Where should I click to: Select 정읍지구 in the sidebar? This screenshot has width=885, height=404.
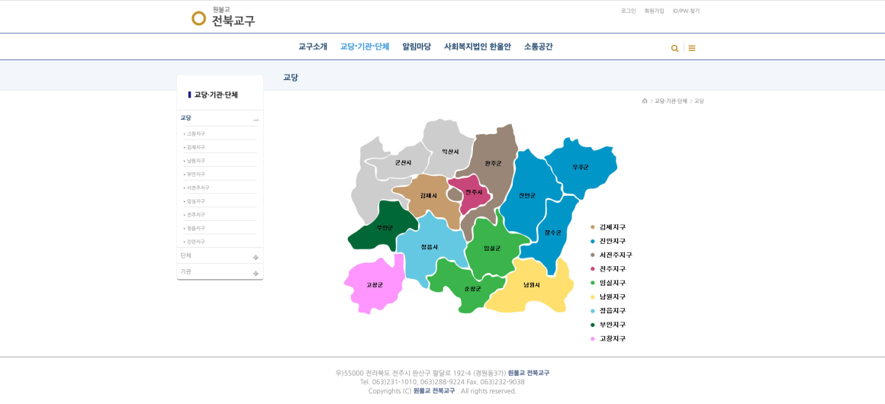[196, 229]
